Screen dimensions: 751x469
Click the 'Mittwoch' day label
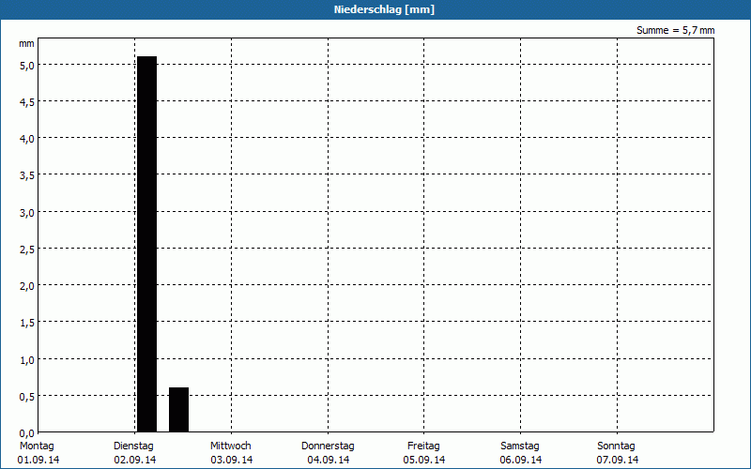tap(231, 446)
